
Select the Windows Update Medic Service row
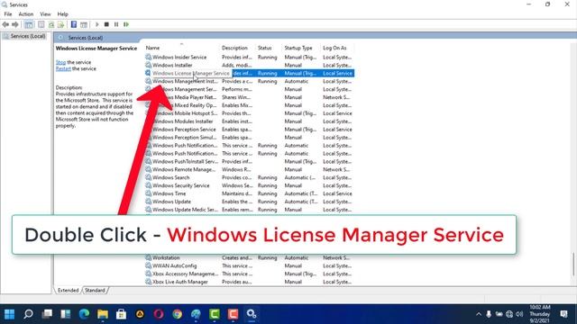coord(249,210)
